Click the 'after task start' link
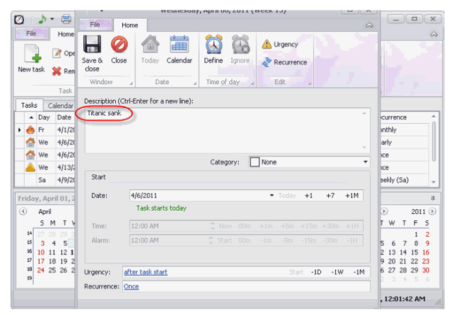Image resolution: width=453 pixels, height=315 pixels. point(145,272)
